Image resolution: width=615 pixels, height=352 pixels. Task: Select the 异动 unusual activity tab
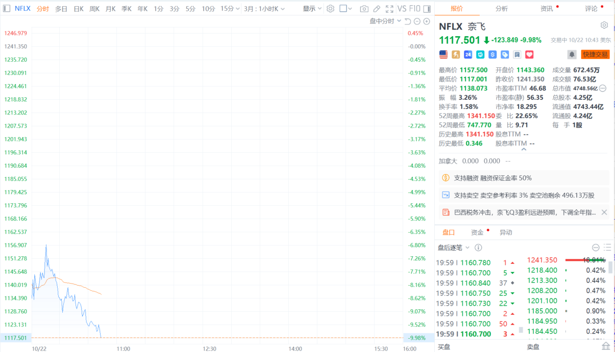[506, 232]
